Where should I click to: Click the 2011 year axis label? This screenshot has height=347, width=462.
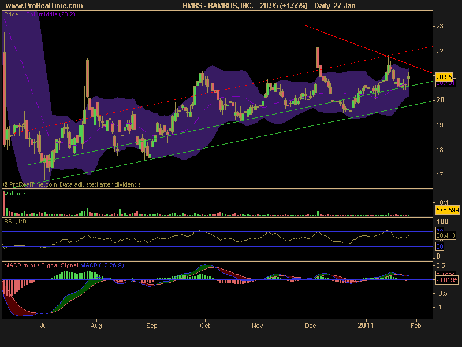(366, 326)
